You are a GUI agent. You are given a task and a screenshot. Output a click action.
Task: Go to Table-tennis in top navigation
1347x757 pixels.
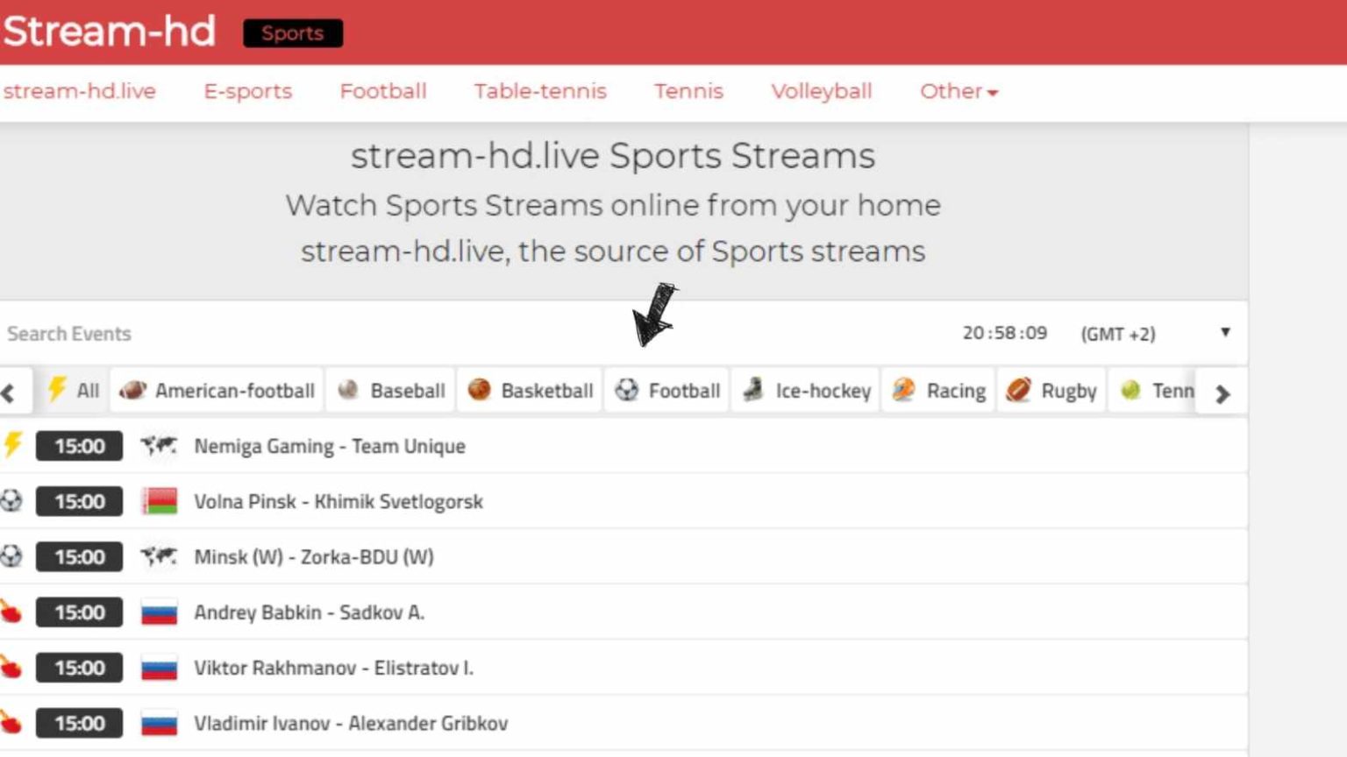point(539,91)
